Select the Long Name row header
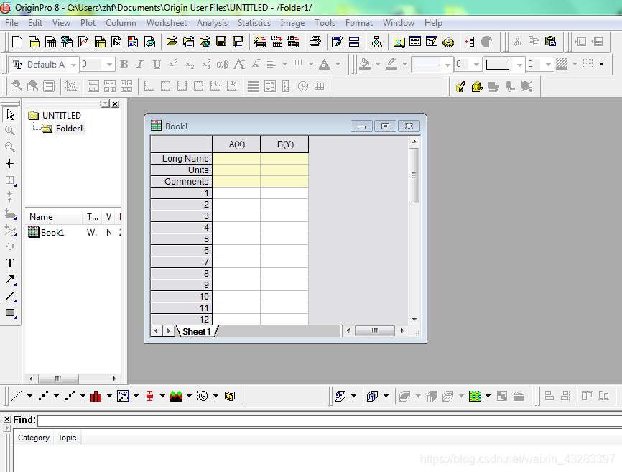The height and width of the screenshot is (472, 622). 181,159
